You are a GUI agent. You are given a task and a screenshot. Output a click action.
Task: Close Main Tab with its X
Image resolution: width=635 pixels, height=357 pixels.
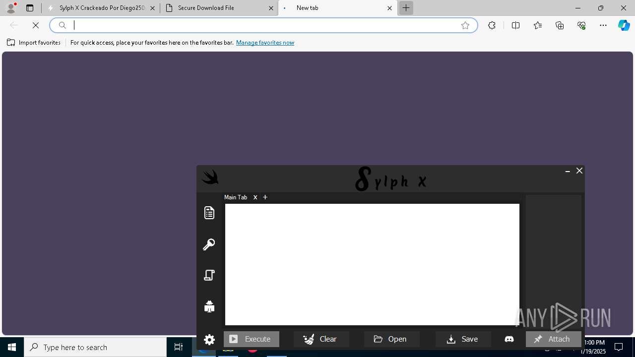[x=255, y=197]
